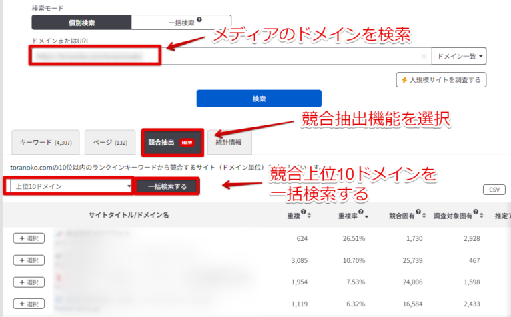Switch to 一括検索 search mode

181,23
